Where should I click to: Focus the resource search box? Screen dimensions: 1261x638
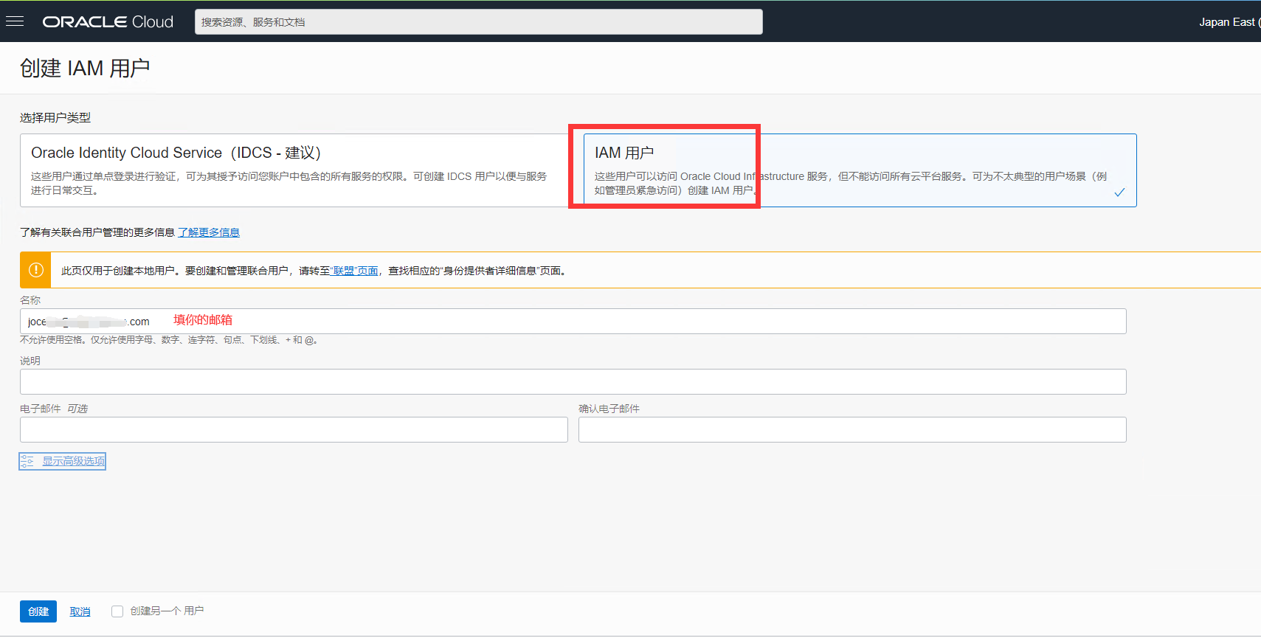coord(478,22)
